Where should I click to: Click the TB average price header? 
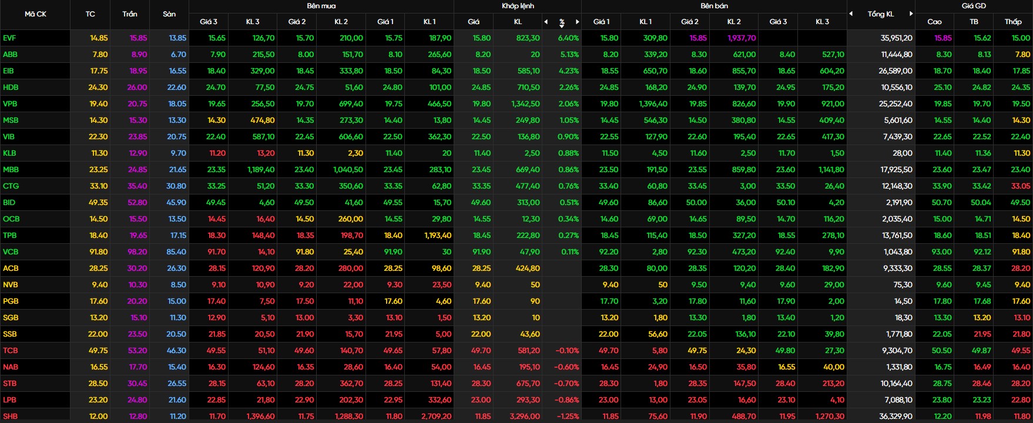pos(974,22)
